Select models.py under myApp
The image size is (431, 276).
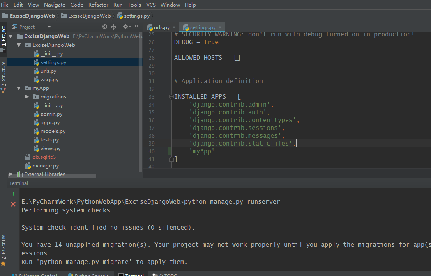tap(53, 131)
